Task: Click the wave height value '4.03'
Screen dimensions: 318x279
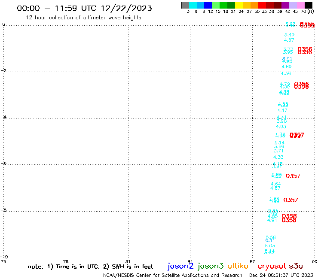Action: coord(281,127)
